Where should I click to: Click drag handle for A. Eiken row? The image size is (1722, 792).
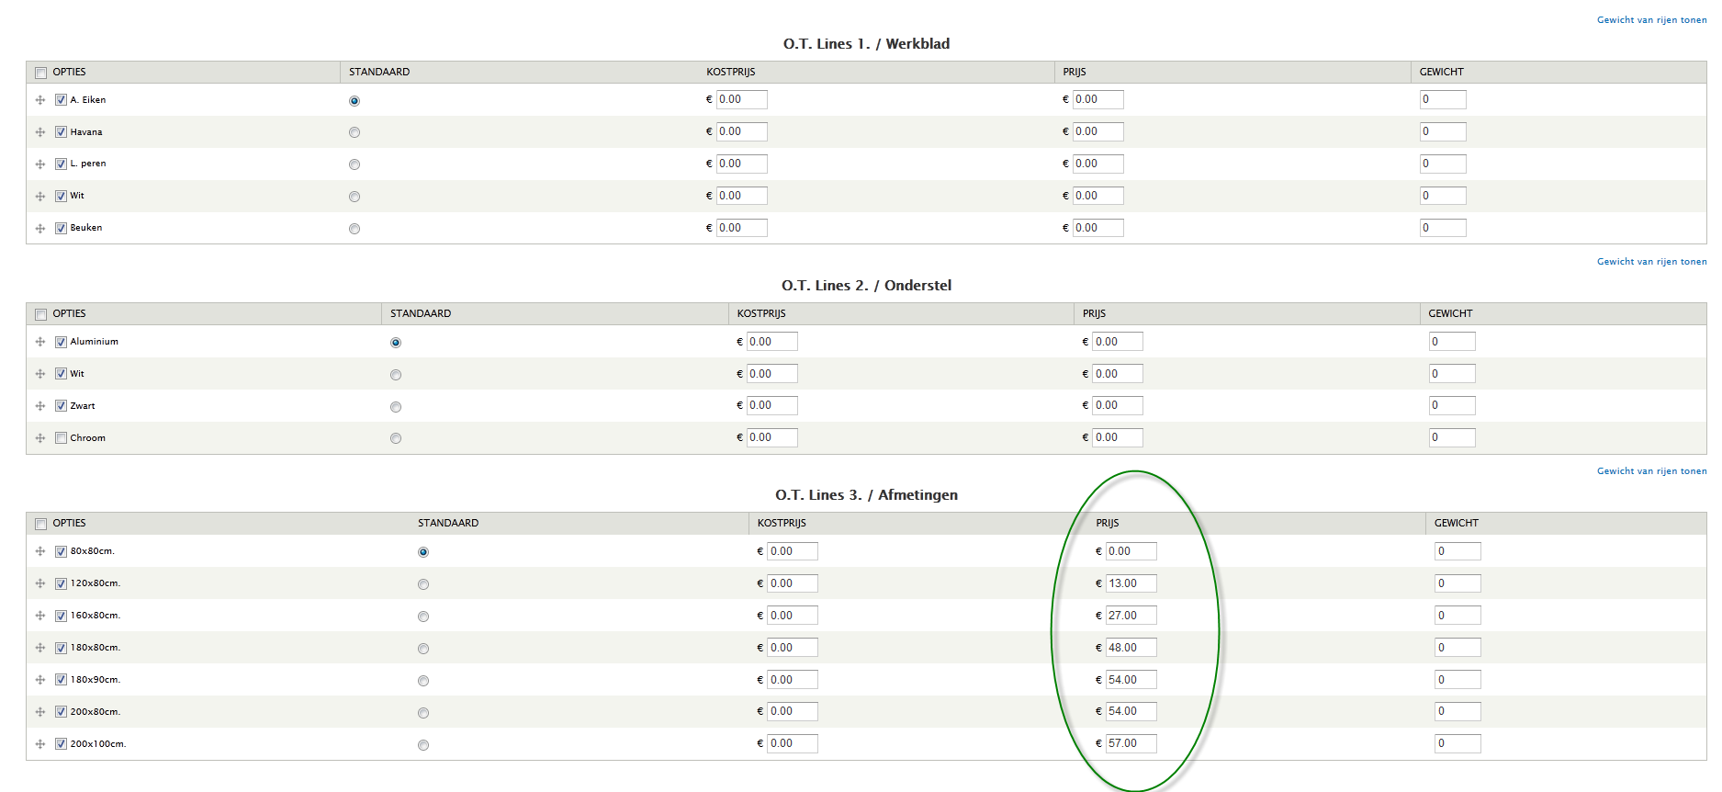40,100
